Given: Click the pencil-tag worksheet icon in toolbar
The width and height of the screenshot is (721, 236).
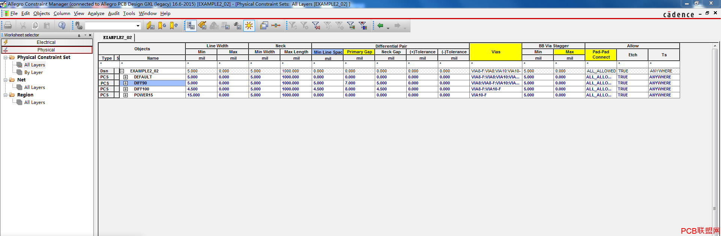Looking at the screenshot, I should (202, 26).
